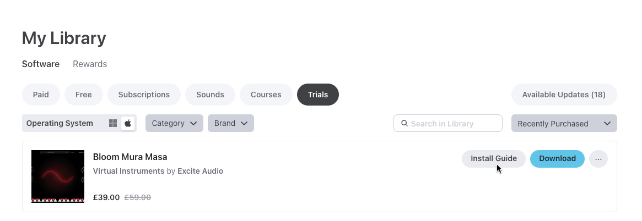Filter by Apple macOS icon
This screenshot has height=221, width=642.
click(x=128, y=123)
